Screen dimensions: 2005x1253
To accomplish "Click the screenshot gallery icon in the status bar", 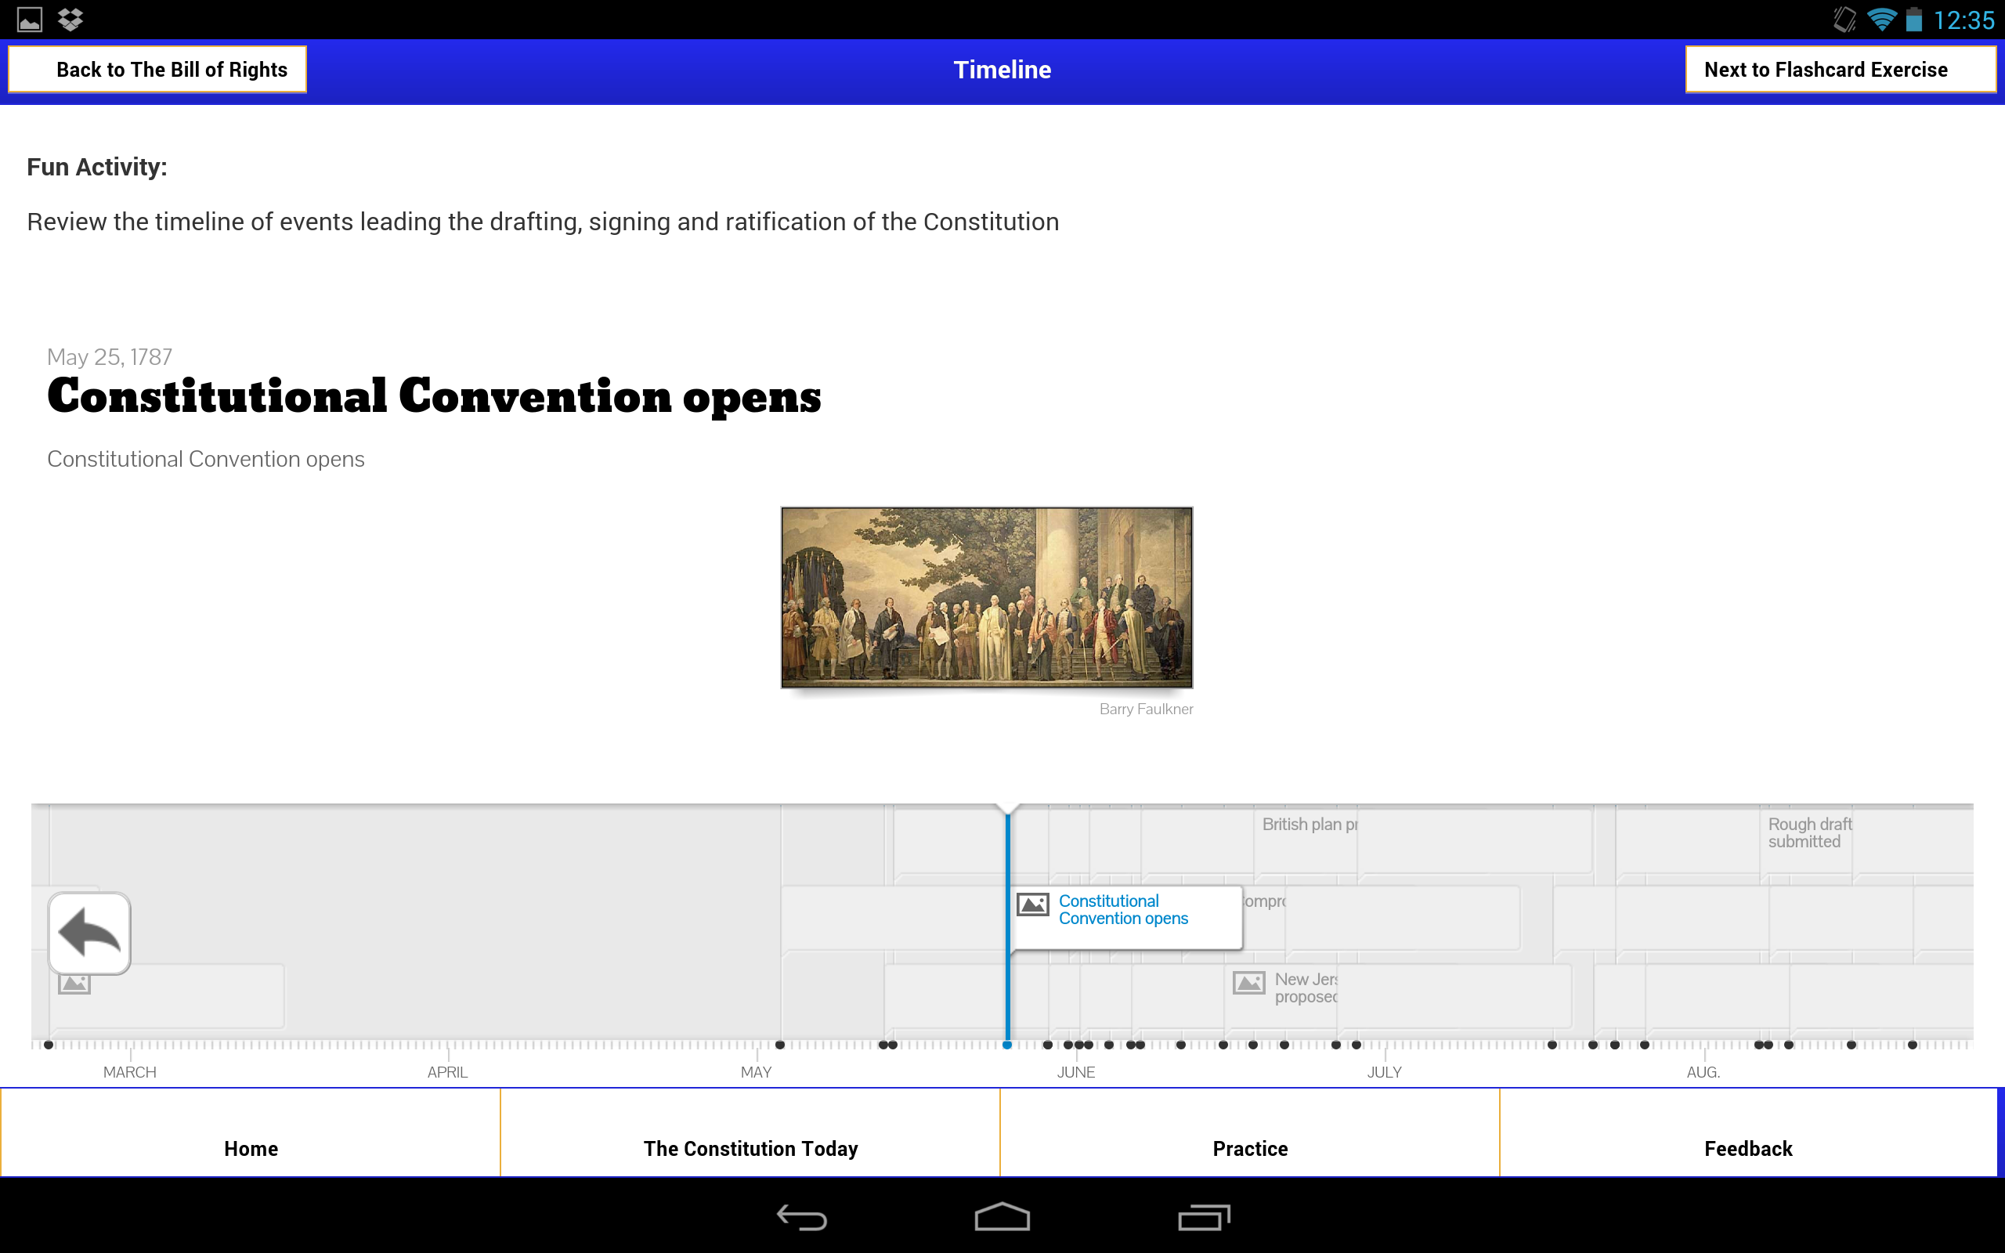I will (30, 18).
